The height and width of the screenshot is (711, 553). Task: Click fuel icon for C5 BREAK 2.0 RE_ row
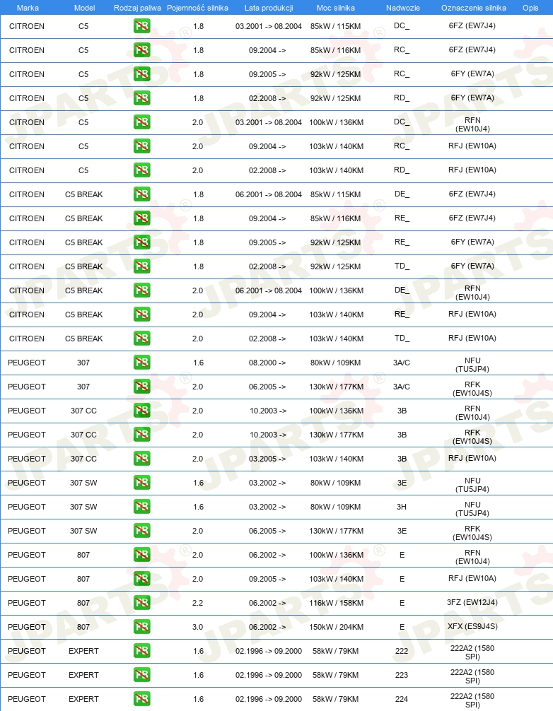pos(142,315)
